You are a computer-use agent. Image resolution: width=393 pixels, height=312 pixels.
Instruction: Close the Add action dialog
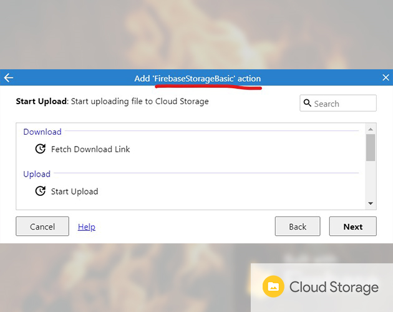[386, 78]
